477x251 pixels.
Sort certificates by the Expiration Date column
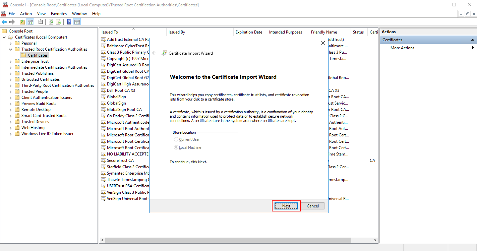coord(249,32)
